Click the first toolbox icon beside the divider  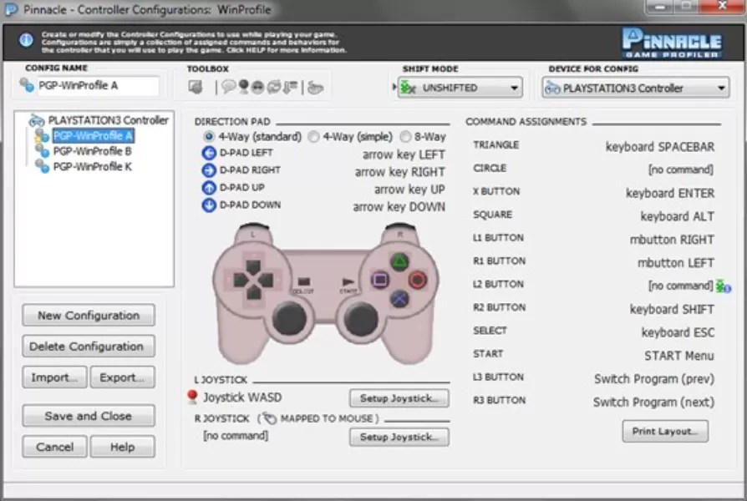click(x=196, y=87)
